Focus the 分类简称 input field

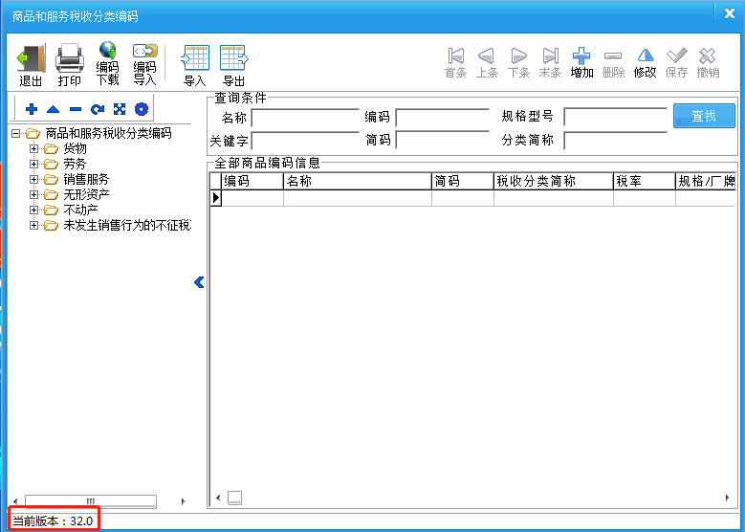(x=615, y=141)
